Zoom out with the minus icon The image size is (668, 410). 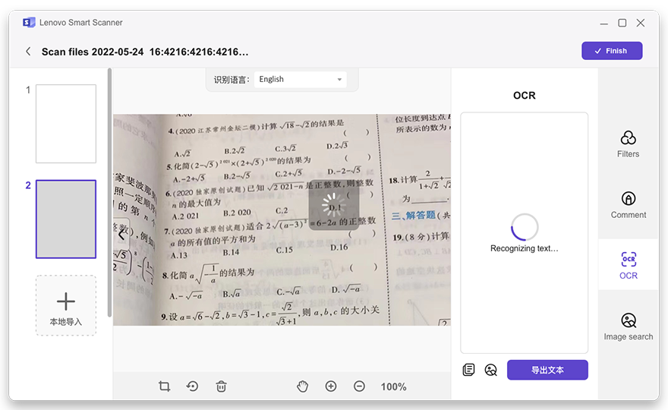[x=359, y=386]
